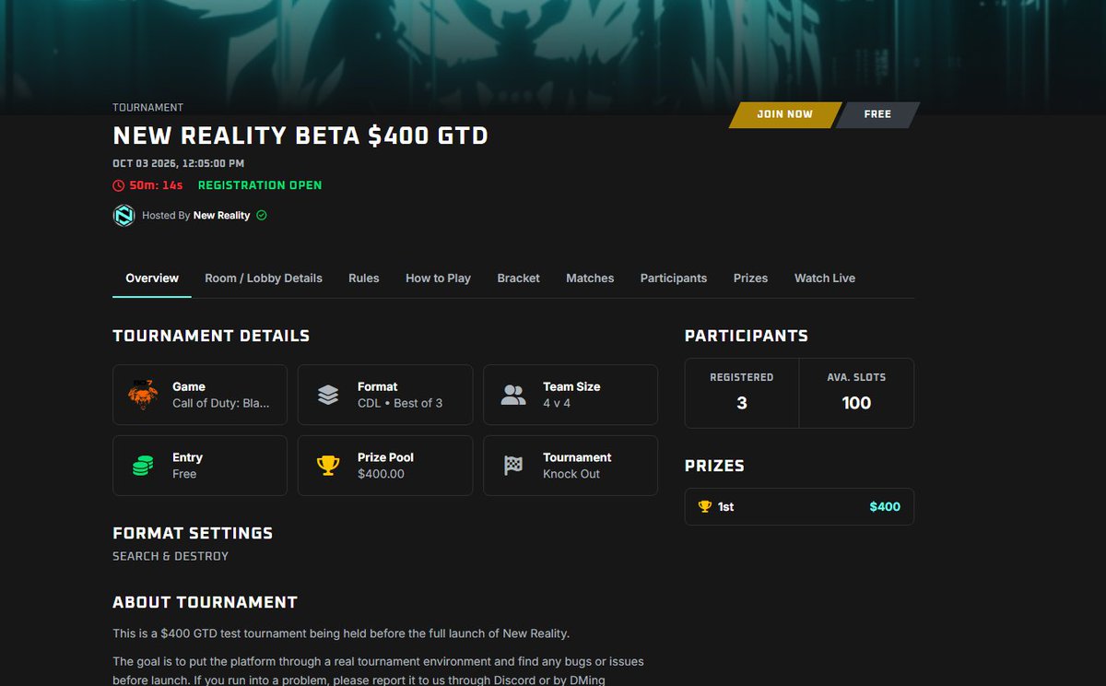Click the Tournament checkered flag icon
The width and height of the screenshot is (1106, 686).
[x=513, y=466]
